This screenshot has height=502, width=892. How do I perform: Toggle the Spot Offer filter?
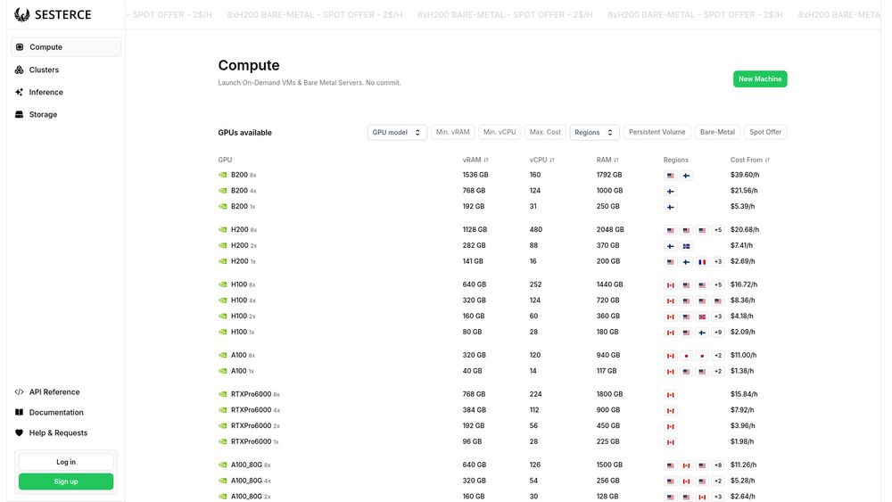pos(765,132)
